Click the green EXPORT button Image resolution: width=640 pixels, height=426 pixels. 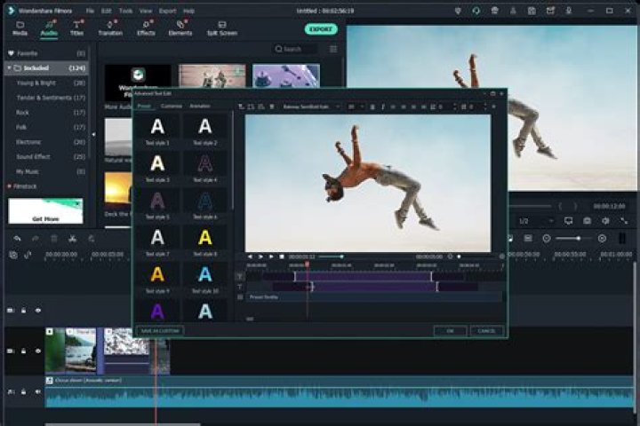click(321, 29)
